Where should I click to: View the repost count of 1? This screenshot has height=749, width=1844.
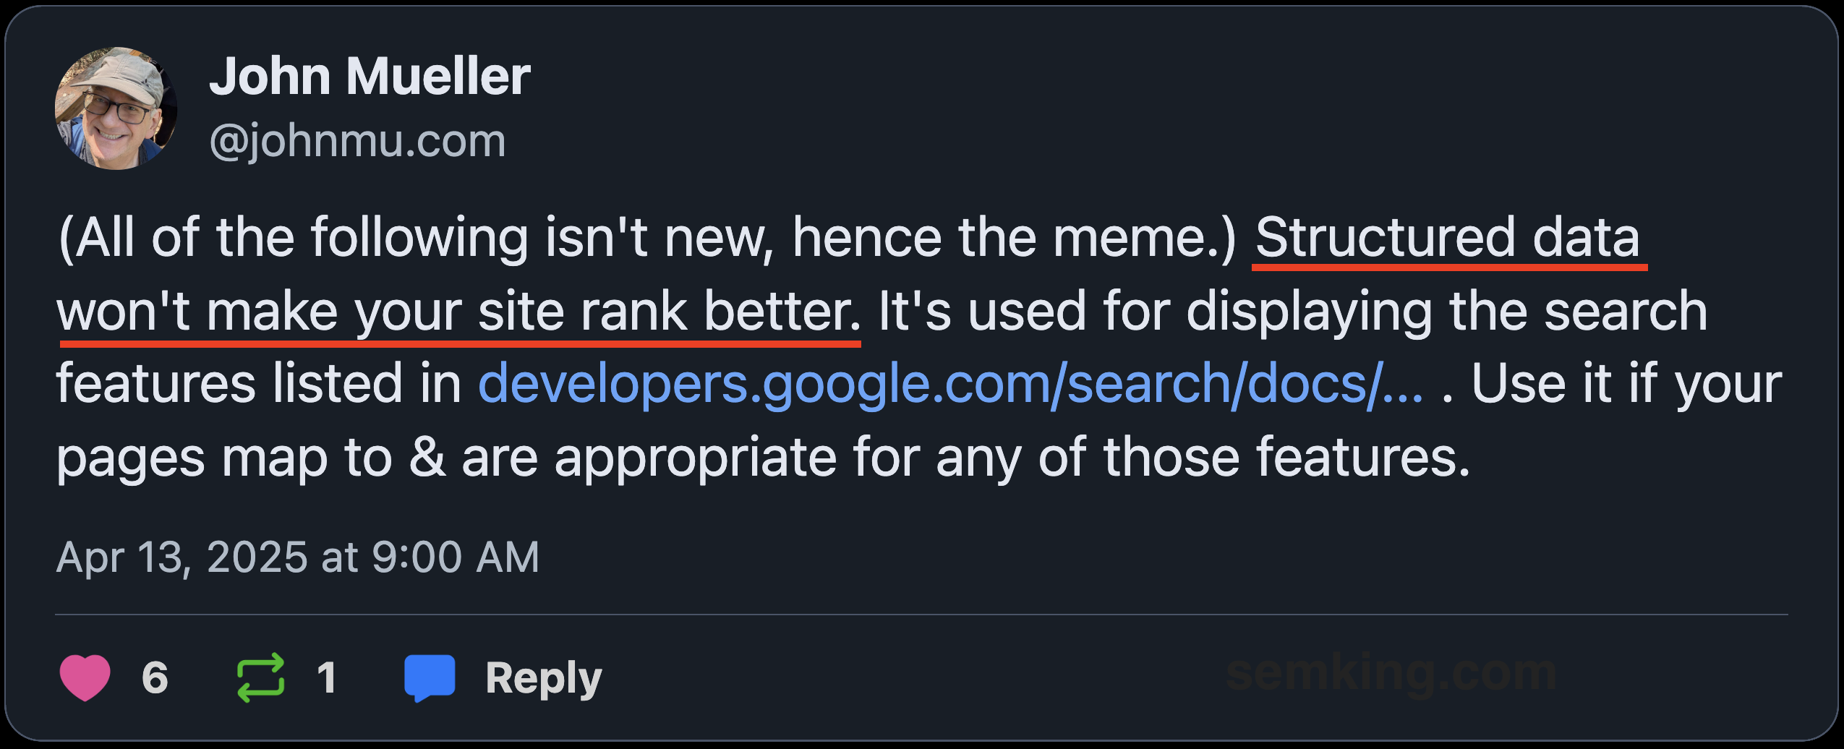pos(327,677)
